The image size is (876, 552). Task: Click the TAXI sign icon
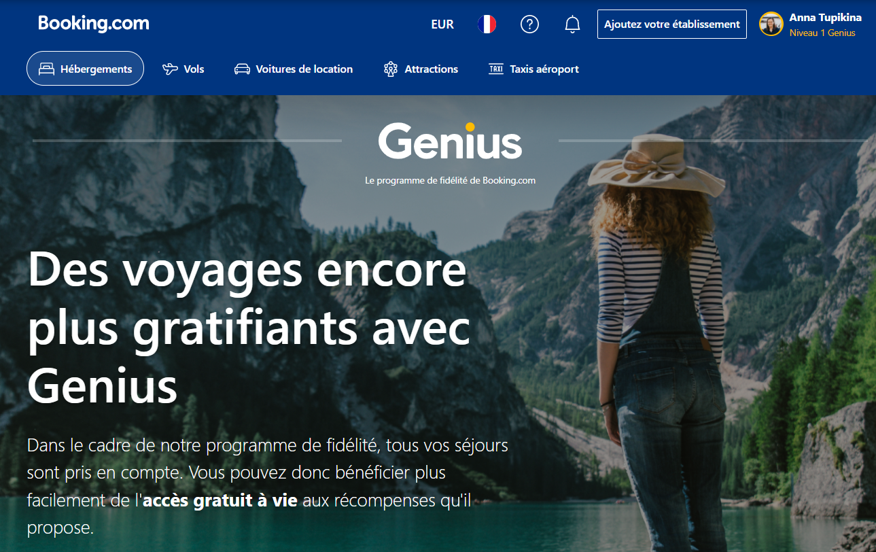pos(496,69)
